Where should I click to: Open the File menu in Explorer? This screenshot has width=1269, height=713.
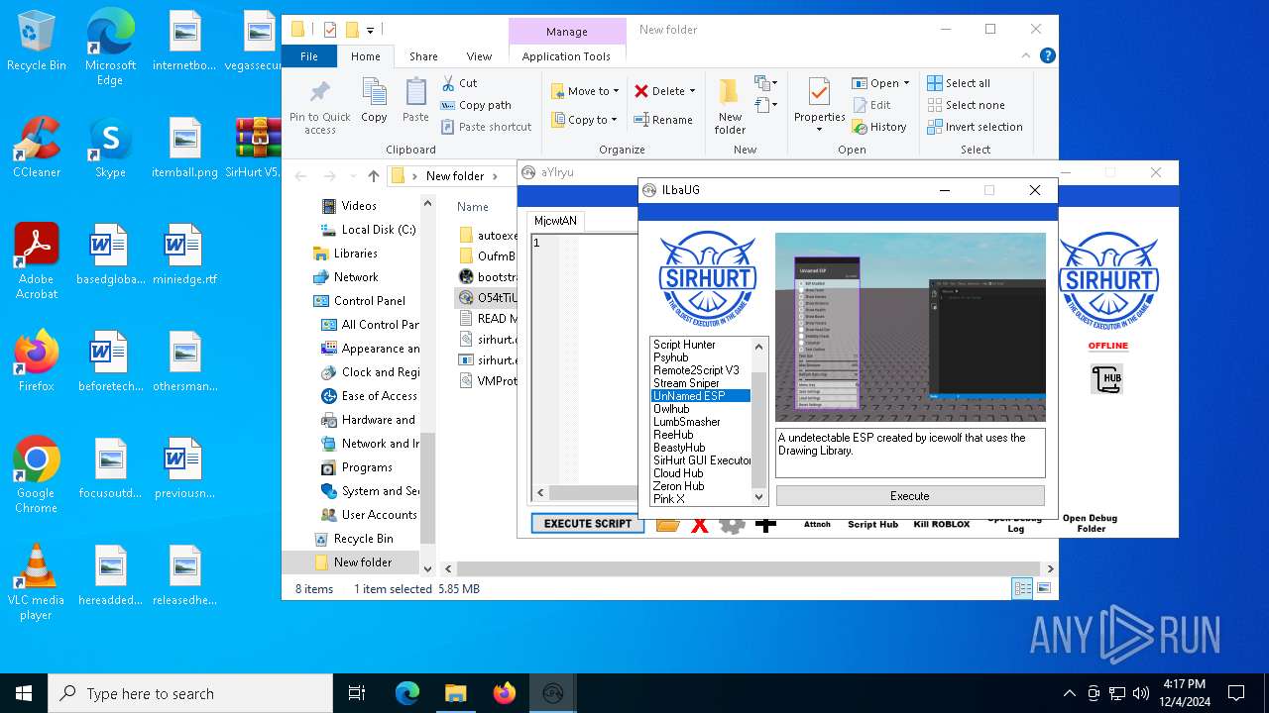(309, 56)
